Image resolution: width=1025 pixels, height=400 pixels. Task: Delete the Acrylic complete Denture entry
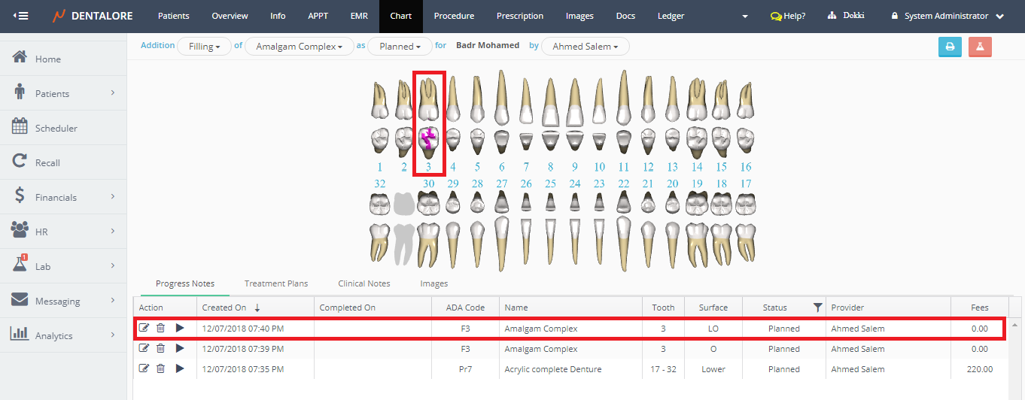pos(160,369)
